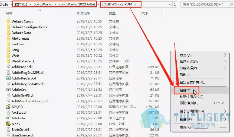Click the 2019/12/5 10:32 date of Web
Viewport: 234px width, 137px height.
coord(89,56)
